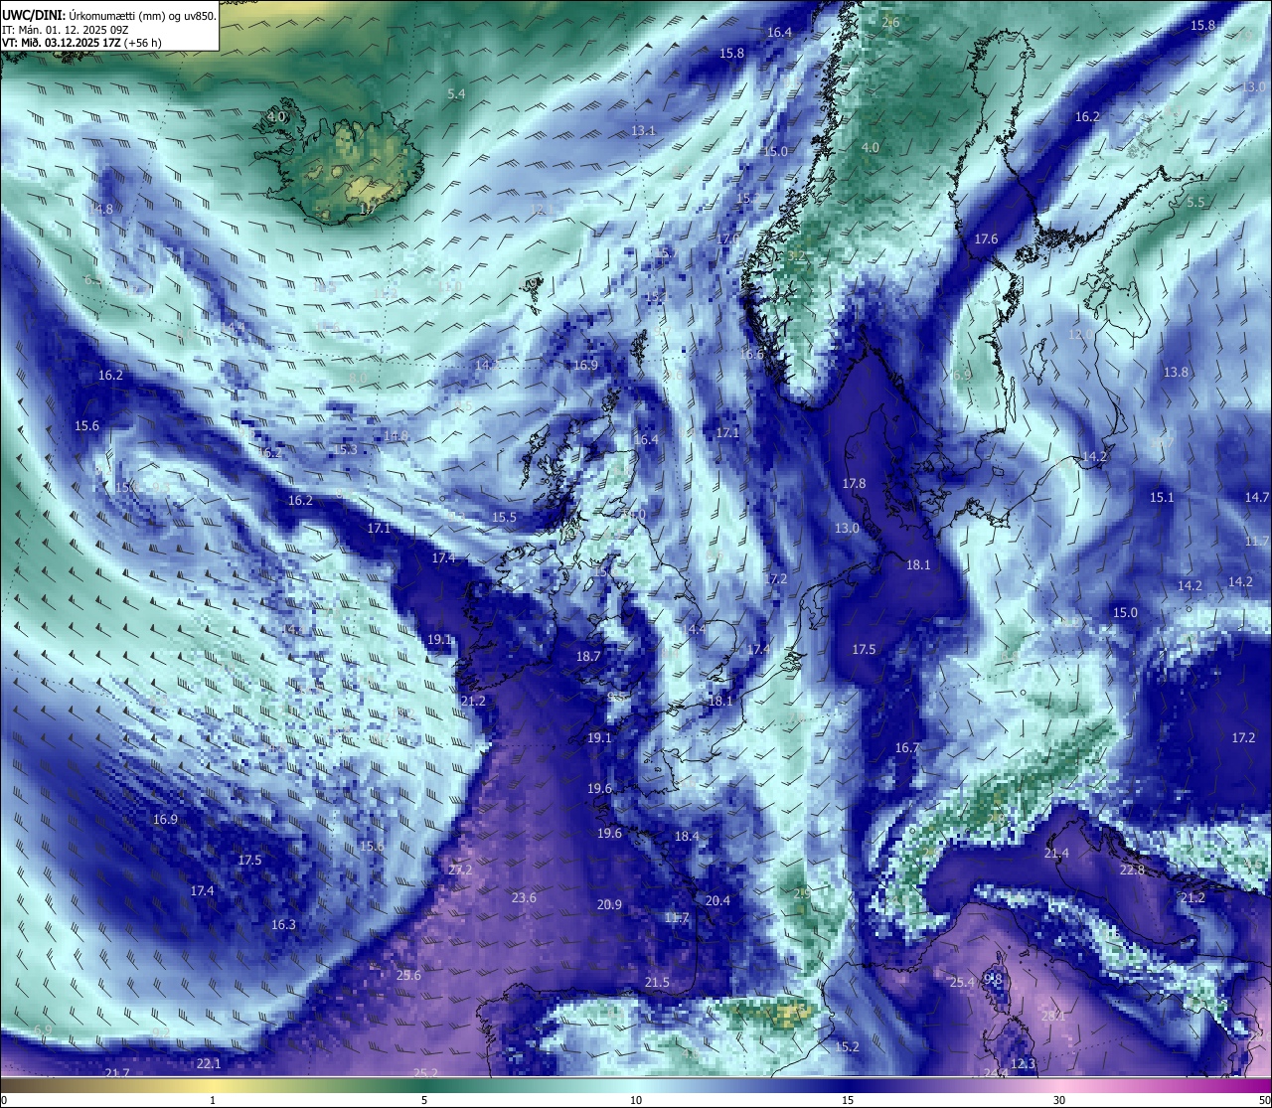
Task: Click the 18.7 value label
Action: [588, 656]
